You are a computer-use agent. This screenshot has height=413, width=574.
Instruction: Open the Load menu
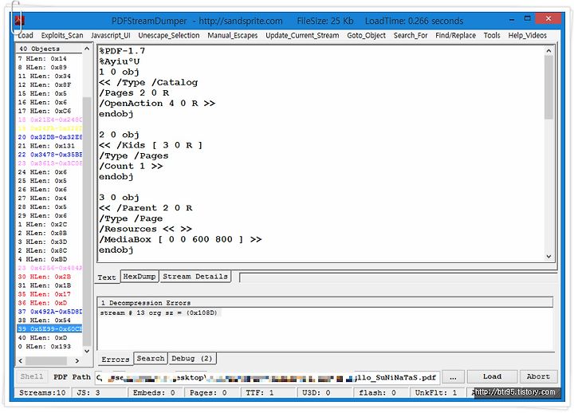tap(26, 36)
